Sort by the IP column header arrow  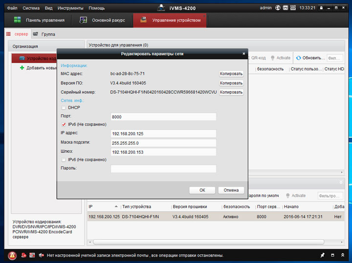point(116,206)
